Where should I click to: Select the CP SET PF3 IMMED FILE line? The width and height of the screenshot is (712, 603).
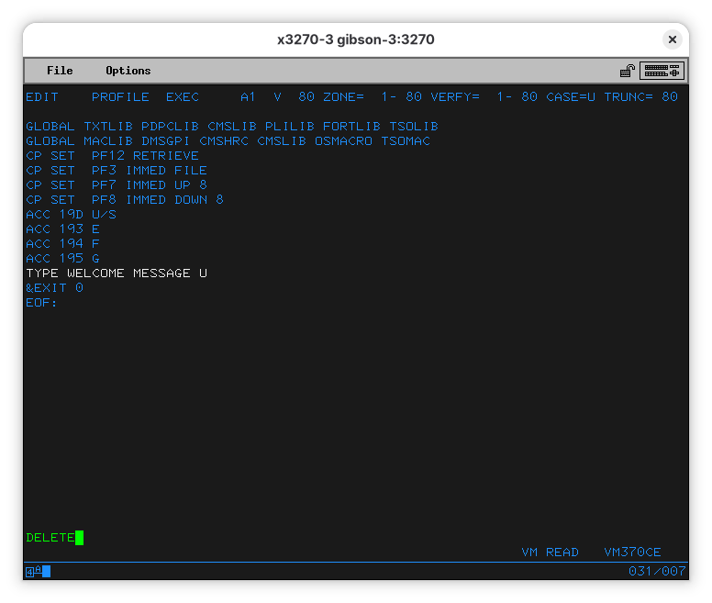117,171
